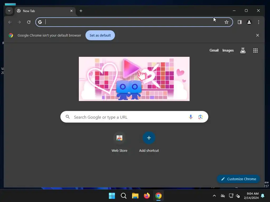Click the muted volume tray icon
Viewport: 270px width, 202px height.
click(x=238, y=196)
